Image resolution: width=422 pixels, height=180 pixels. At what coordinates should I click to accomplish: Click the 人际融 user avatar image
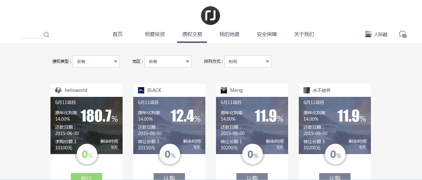368,34
